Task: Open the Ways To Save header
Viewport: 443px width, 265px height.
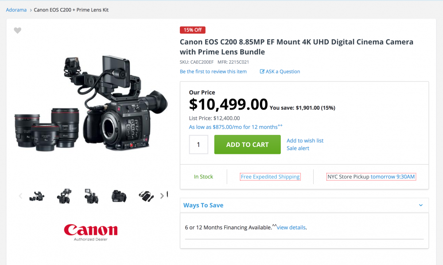Action: coord(203,205)
